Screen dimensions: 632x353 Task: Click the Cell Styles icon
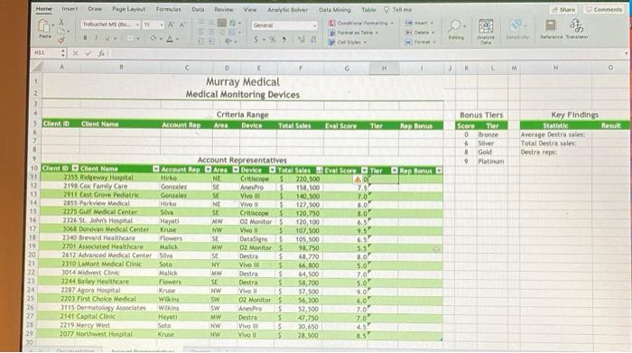[331, 42]
